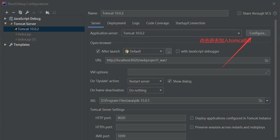The image size is (280, 140).
Task: Open JRE dropdown arrow
Action: [267, 100]
